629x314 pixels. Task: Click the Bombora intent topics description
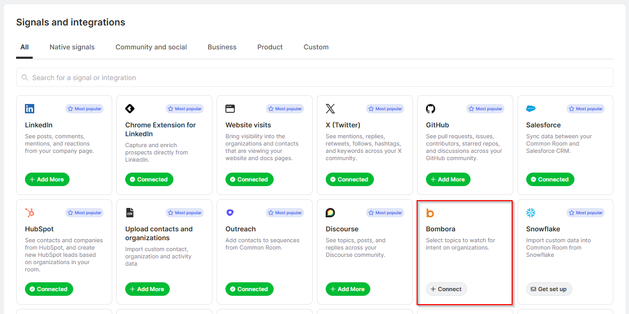pos(461,244)
